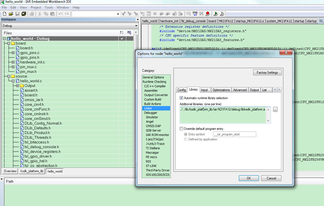This screenshot has height=206, width=324.
Task: Expand the Output folder node
Action: [x=17, y=86]
